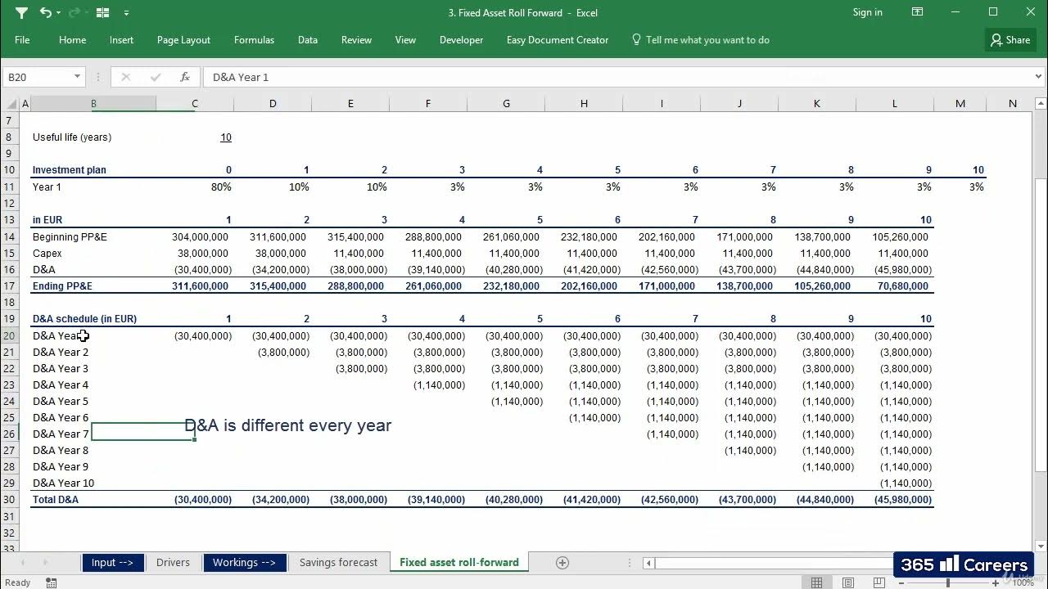Click Beginning PP&E value 304,000,000

200,237
